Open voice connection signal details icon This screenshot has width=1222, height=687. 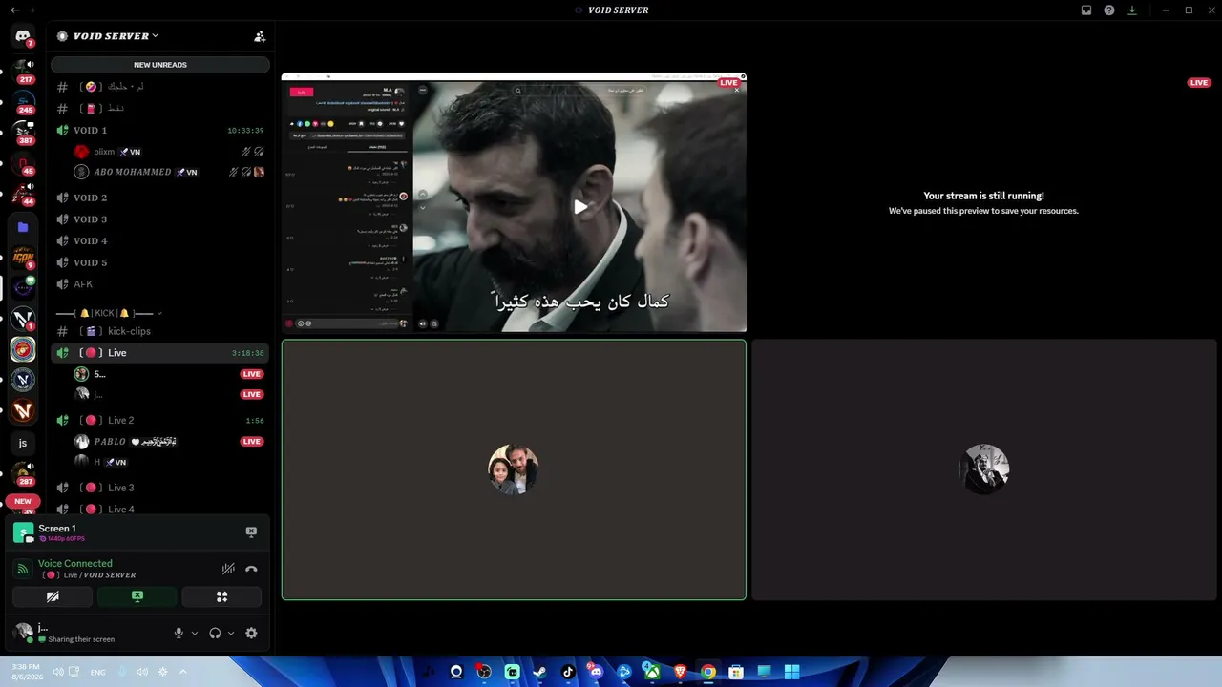[x=23, y=569]
